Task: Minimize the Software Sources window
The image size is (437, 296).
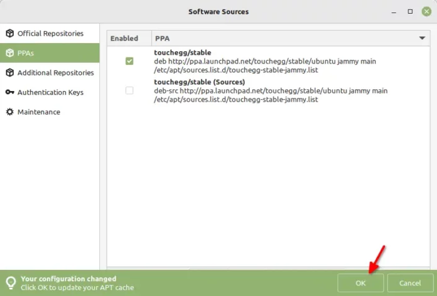Action: [394, 12]
